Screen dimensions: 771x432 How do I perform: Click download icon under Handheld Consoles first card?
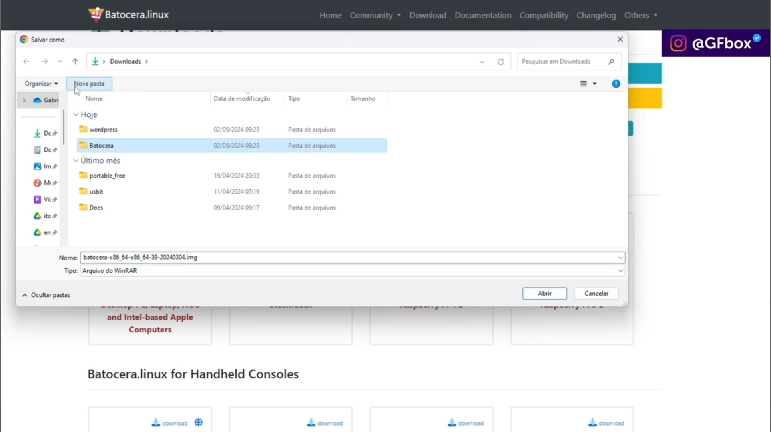(x=156, y=423)
